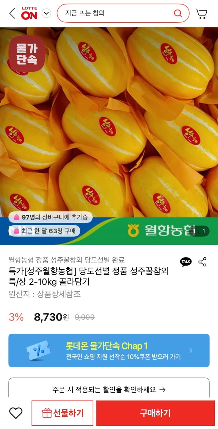Click the search field showing 지금 뜨는 참외
This screenshot has height=429, width=218.
coord(123,13)
